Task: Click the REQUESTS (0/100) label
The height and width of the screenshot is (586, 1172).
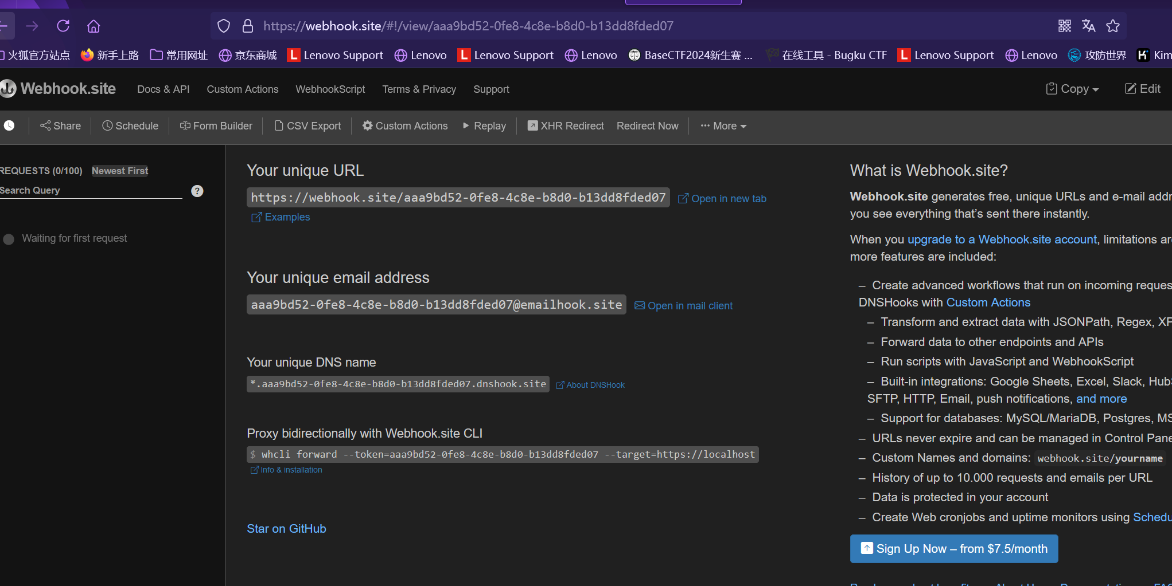Action: pyautogui.click(x=41, y=171)
